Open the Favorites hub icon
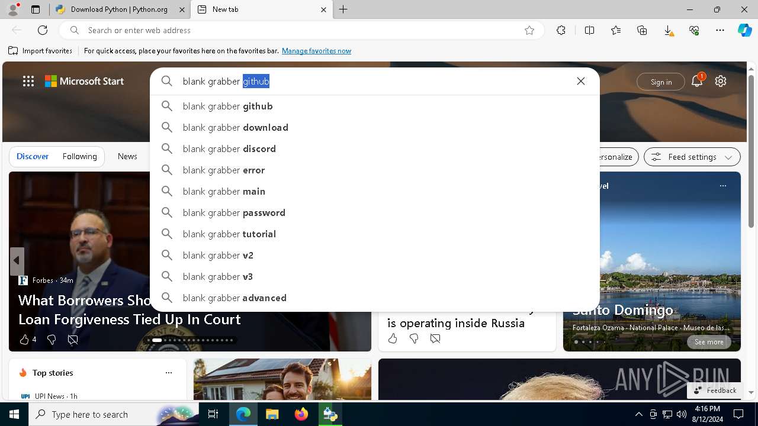Screen dimensions: 758x426 tap(616, 30)
